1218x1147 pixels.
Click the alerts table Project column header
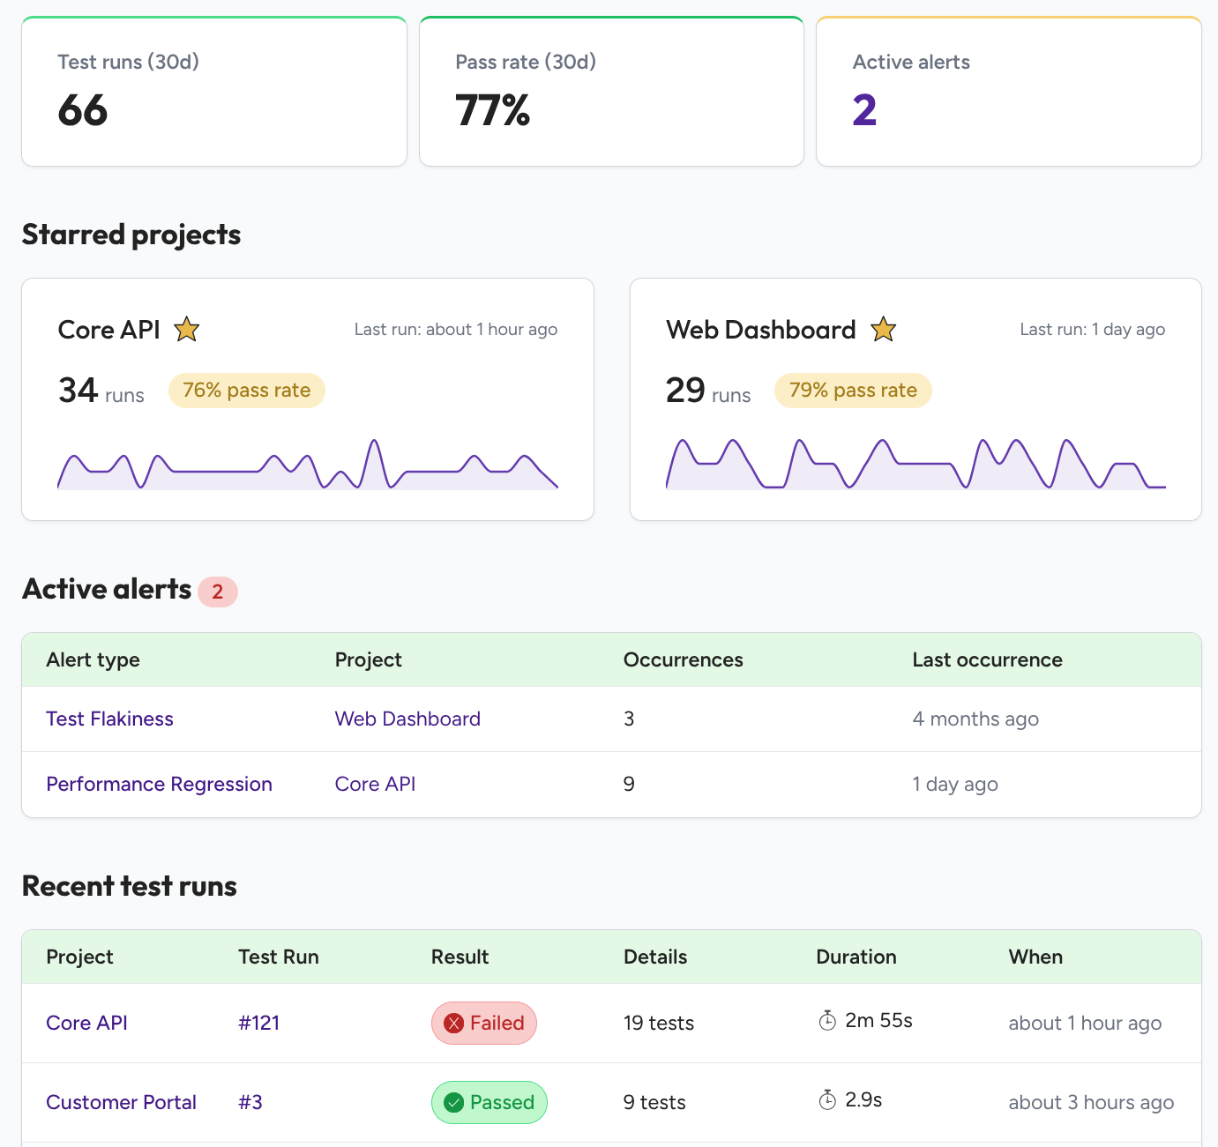(x=368, y=659)
